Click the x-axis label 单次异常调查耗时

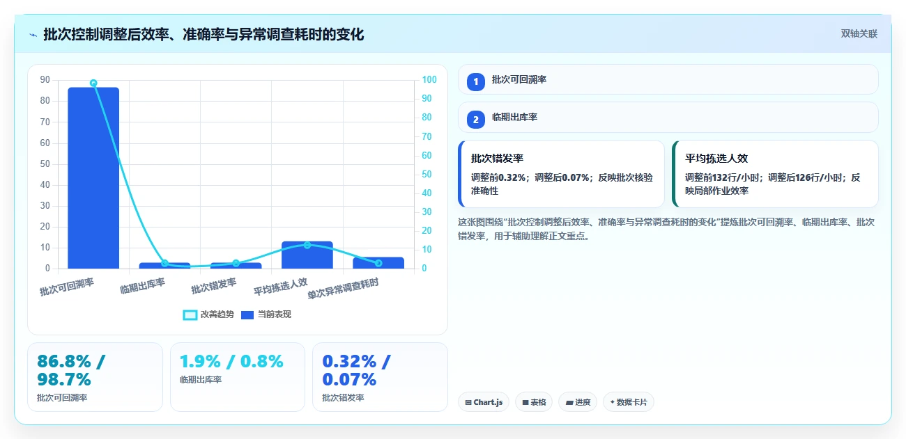point(344,290)
